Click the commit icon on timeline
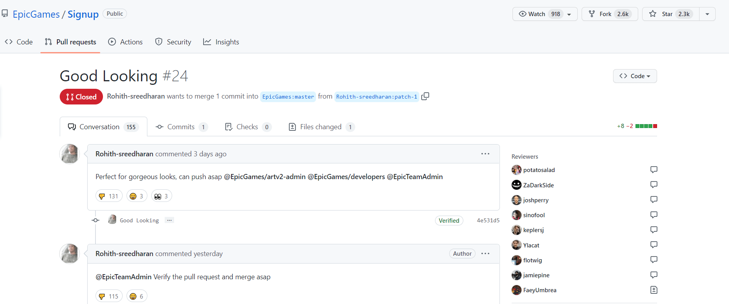The width and height of the screenshot is (729, 304). (95, 220)
